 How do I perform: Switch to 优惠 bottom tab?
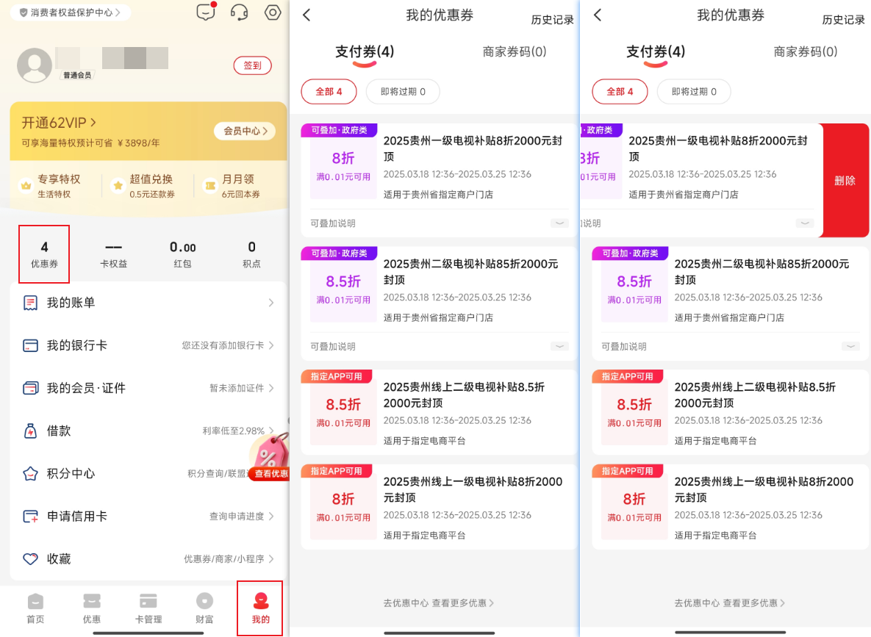click(92, 608)
